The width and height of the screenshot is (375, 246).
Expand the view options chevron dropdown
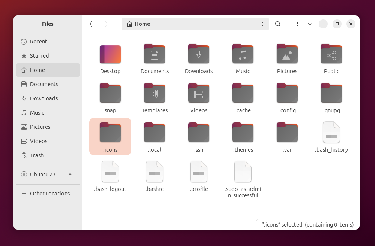click(310, 24)
